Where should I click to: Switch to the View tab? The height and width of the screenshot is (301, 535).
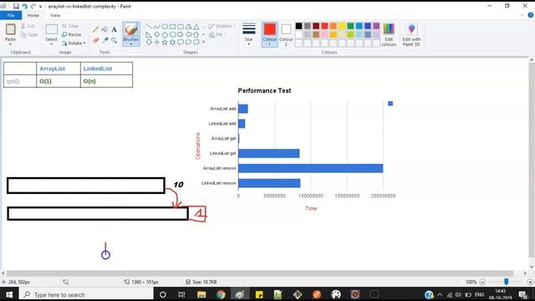pyautogui.click(x=55, y=15)
